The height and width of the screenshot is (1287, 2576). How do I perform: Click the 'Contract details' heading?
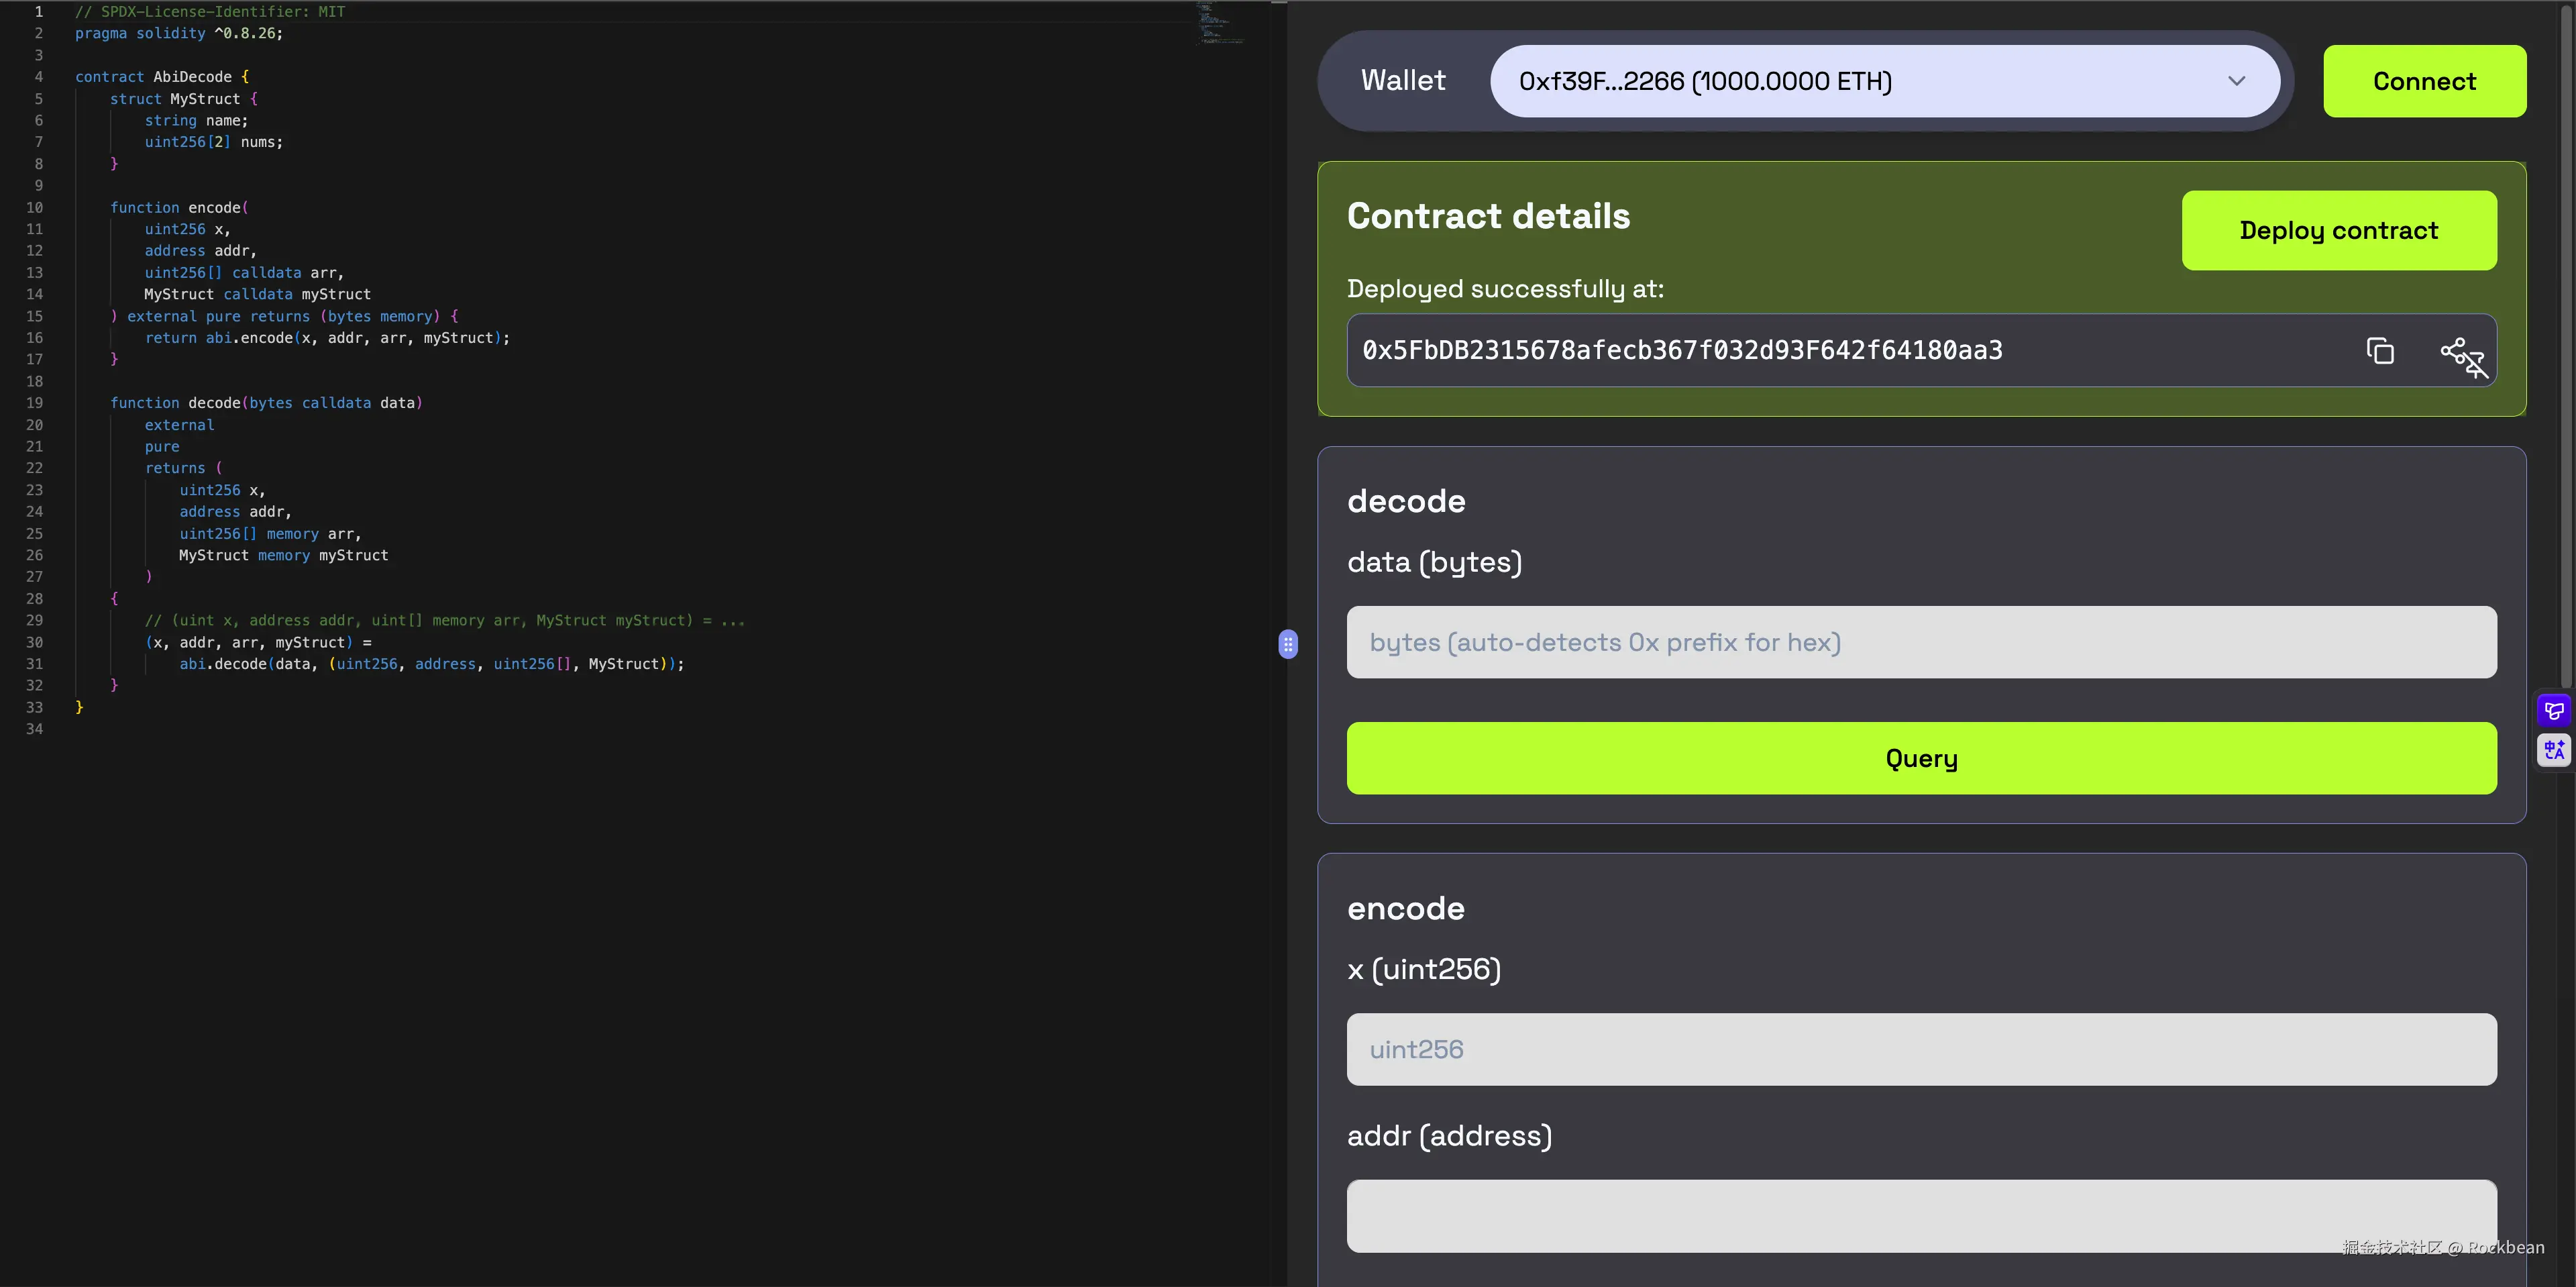[x=1488, y=216]
